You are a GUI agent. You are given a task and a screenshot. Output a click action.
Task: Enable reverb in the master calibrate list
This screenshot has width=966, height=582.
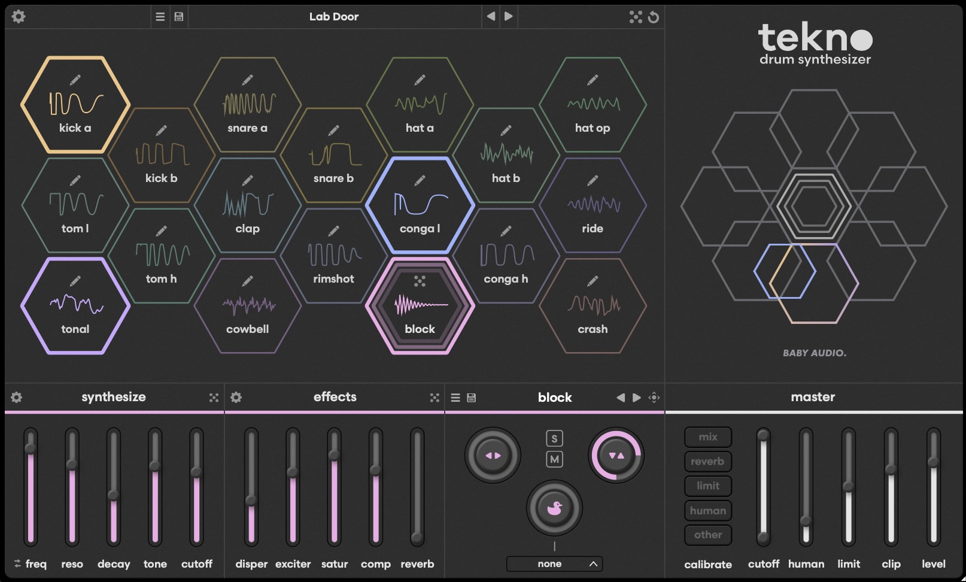pyautogui.click(x=708, y=461)
